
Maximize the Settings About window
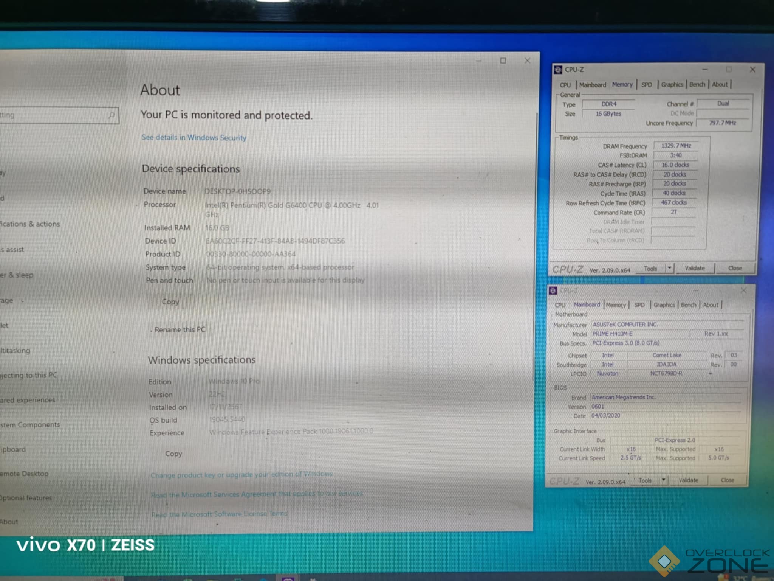coord(503,61)
